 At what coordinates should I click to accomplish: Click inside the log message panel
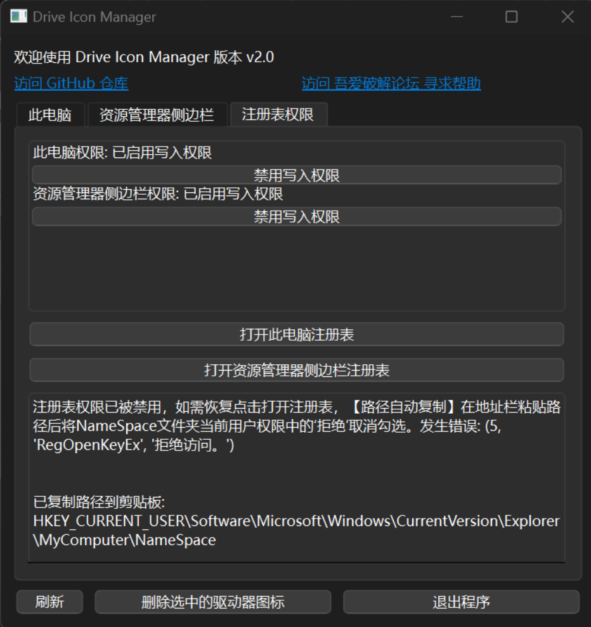[295, 476]
